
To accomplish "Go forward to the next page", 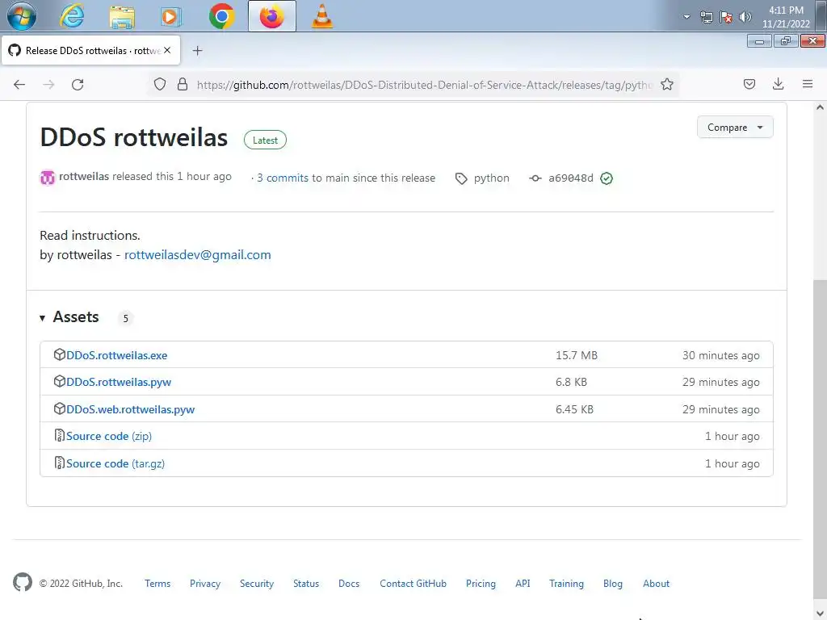I will click(48, 84).
